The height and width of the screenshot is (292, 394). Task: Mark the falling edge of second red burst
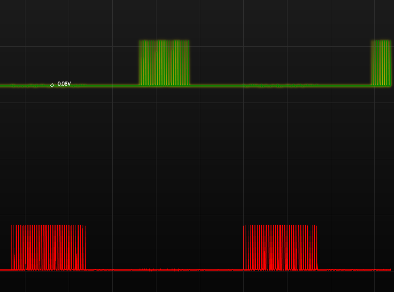[x=317, y=247]
